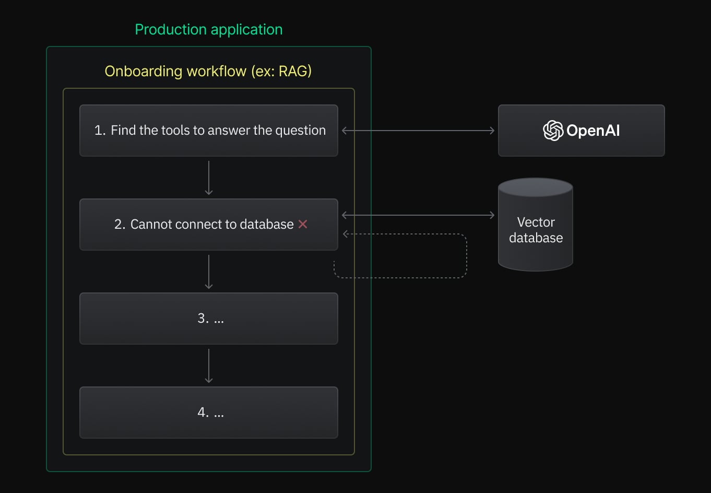Open the step 3 placeholder box
This screenshot has width=711, height=493.
click(209, 319)
